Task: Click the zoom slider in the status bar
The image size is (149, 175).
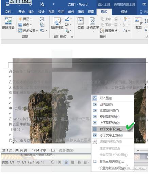Action: coord(143,151)
